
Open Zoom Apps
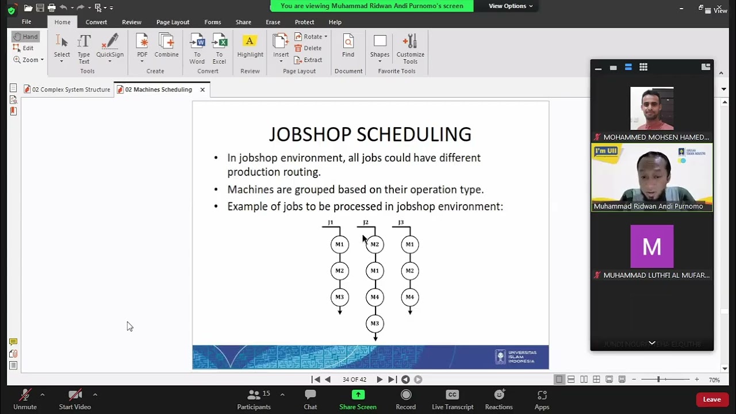[542, 400]
